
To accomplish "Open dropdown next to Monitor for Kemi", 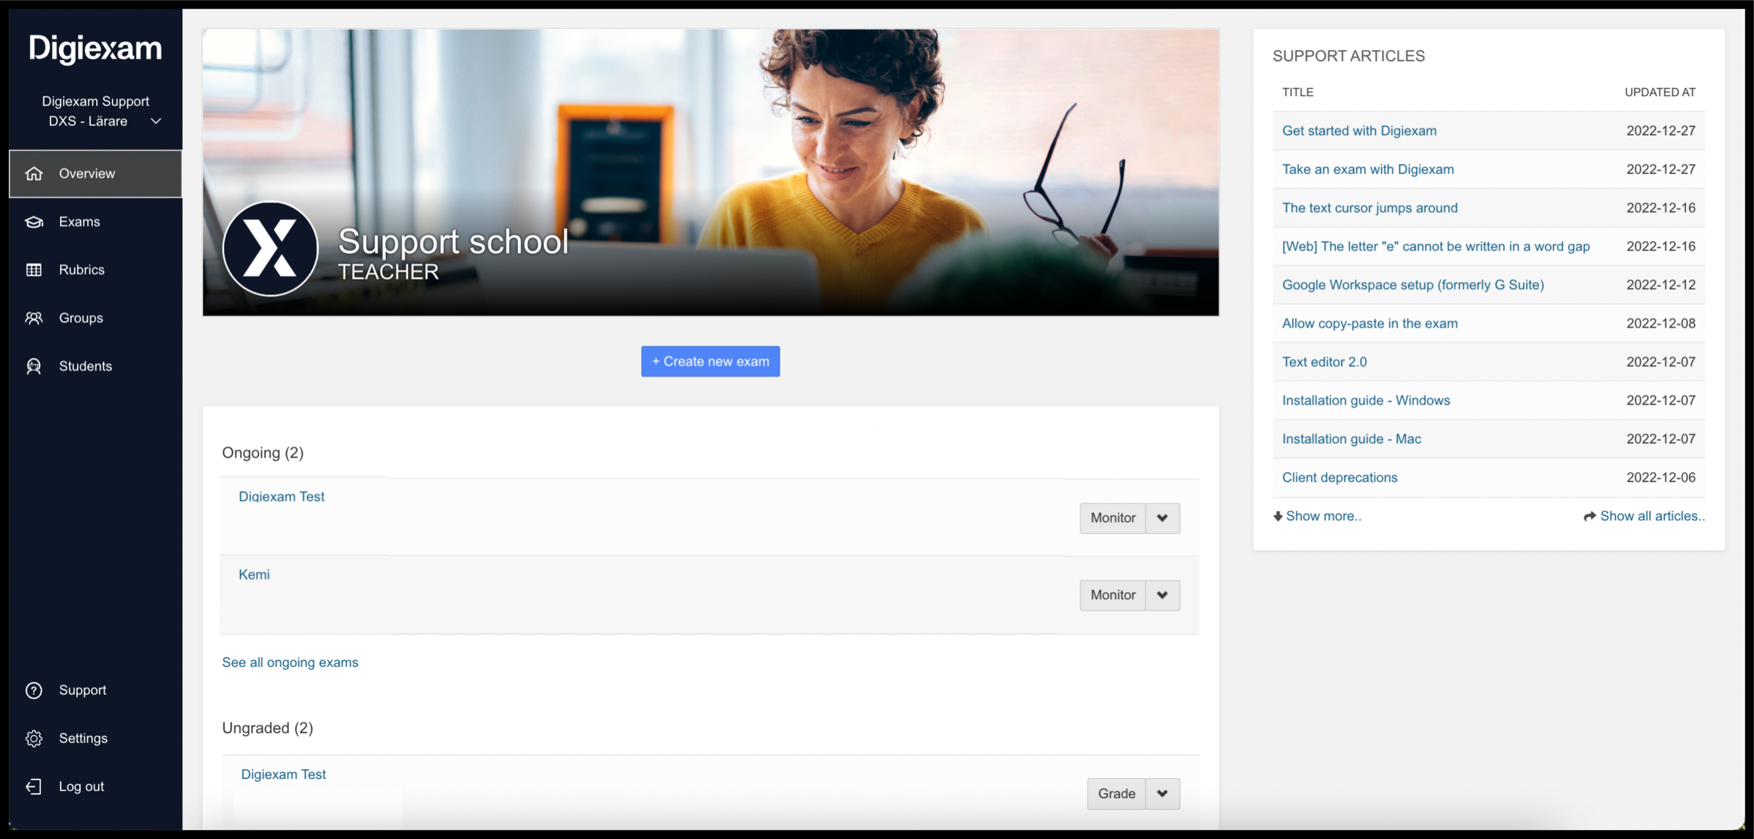I will tap(1162, 595).
